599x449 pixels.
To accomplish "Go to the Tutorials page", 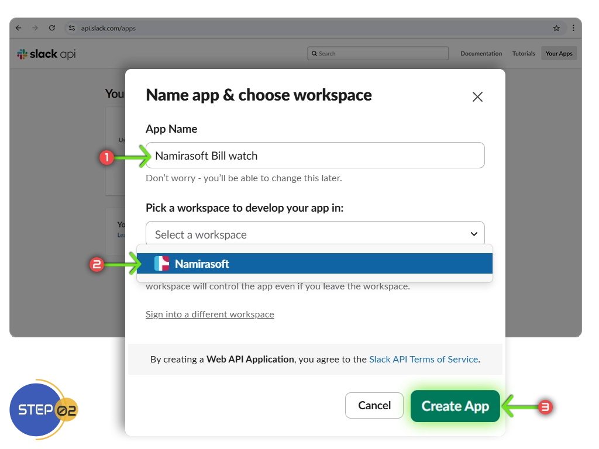I will coord(524,54).
